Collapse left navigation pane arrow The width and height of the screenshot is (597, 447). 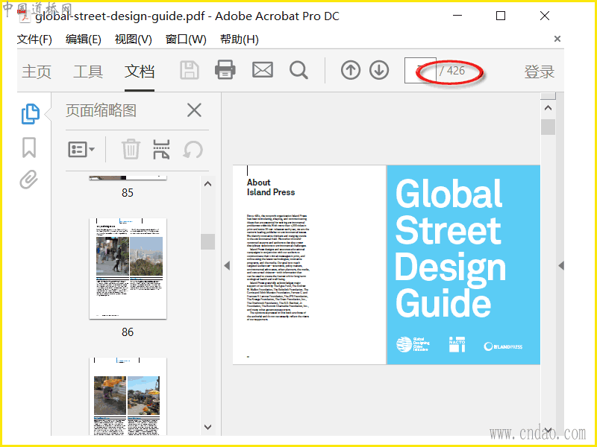(x=228, y=266)
